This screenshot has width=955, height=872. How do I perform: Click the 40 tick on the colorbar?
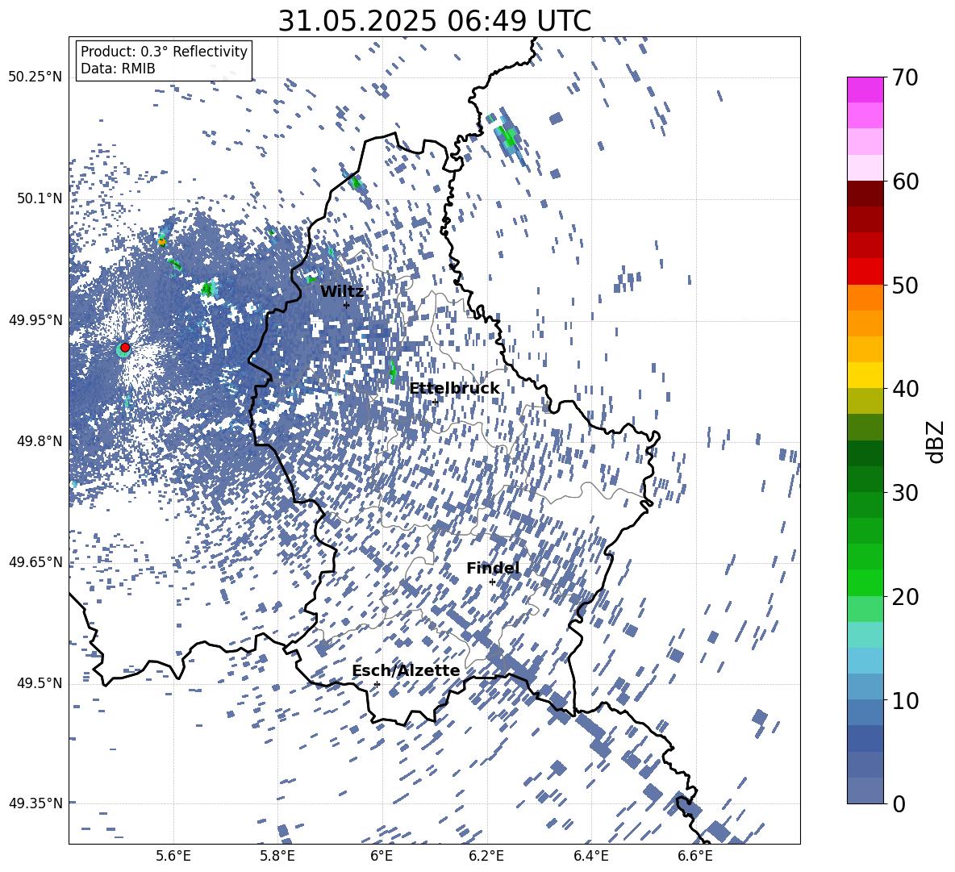[x=904, y=389]
